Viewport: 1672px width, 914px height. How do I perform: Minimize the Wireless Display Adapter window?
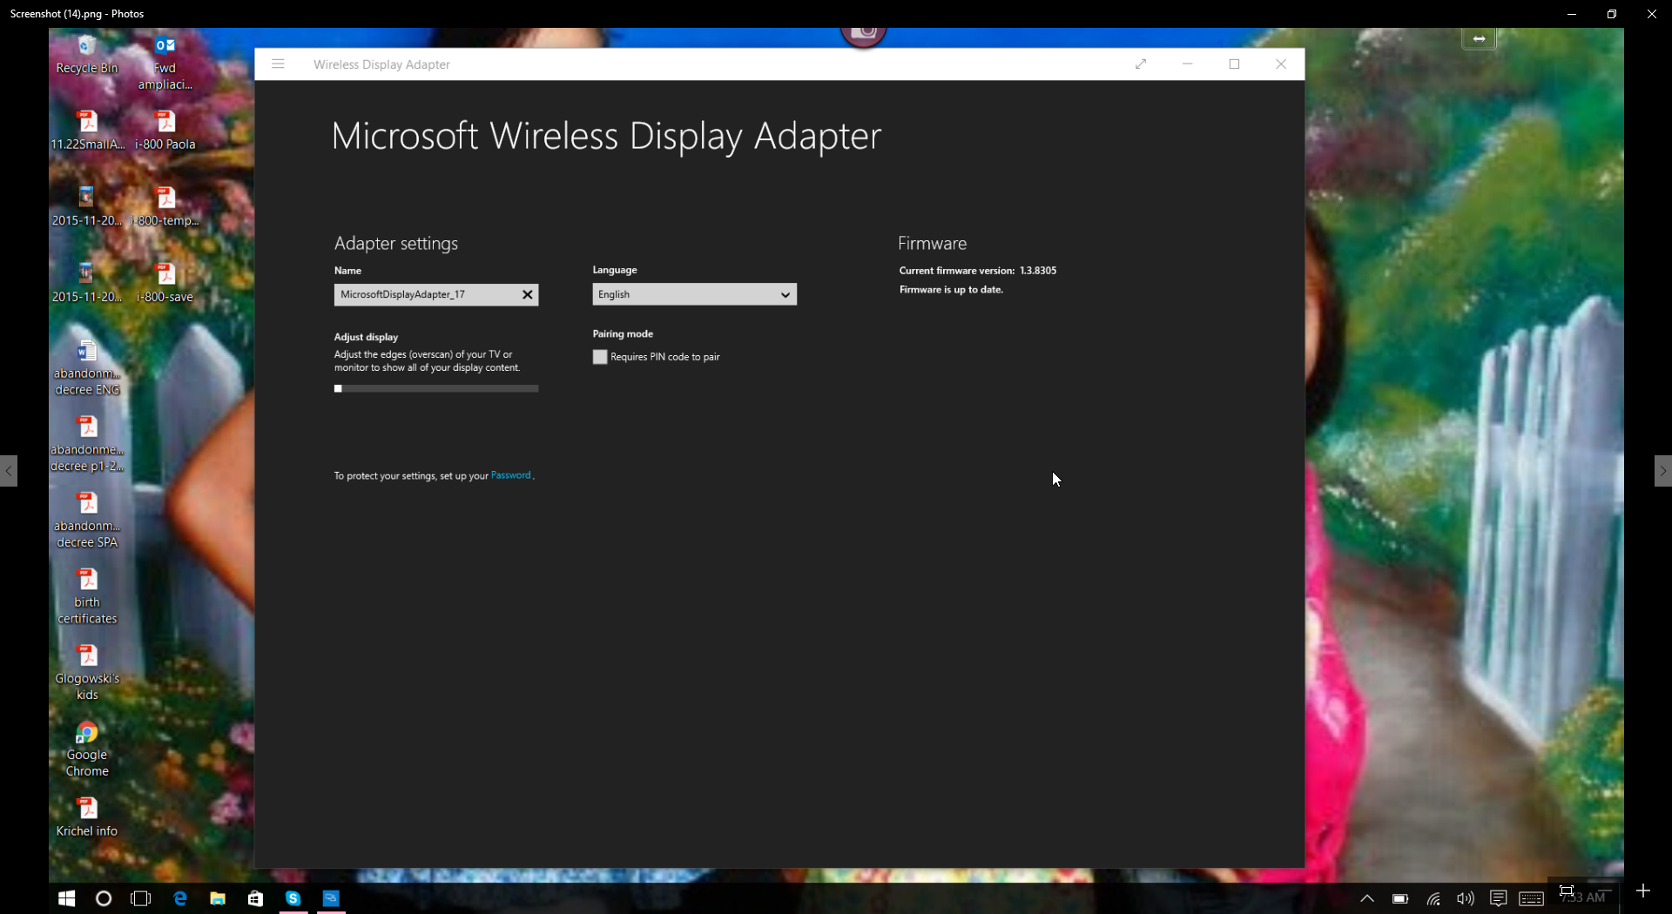point(1187,64)
